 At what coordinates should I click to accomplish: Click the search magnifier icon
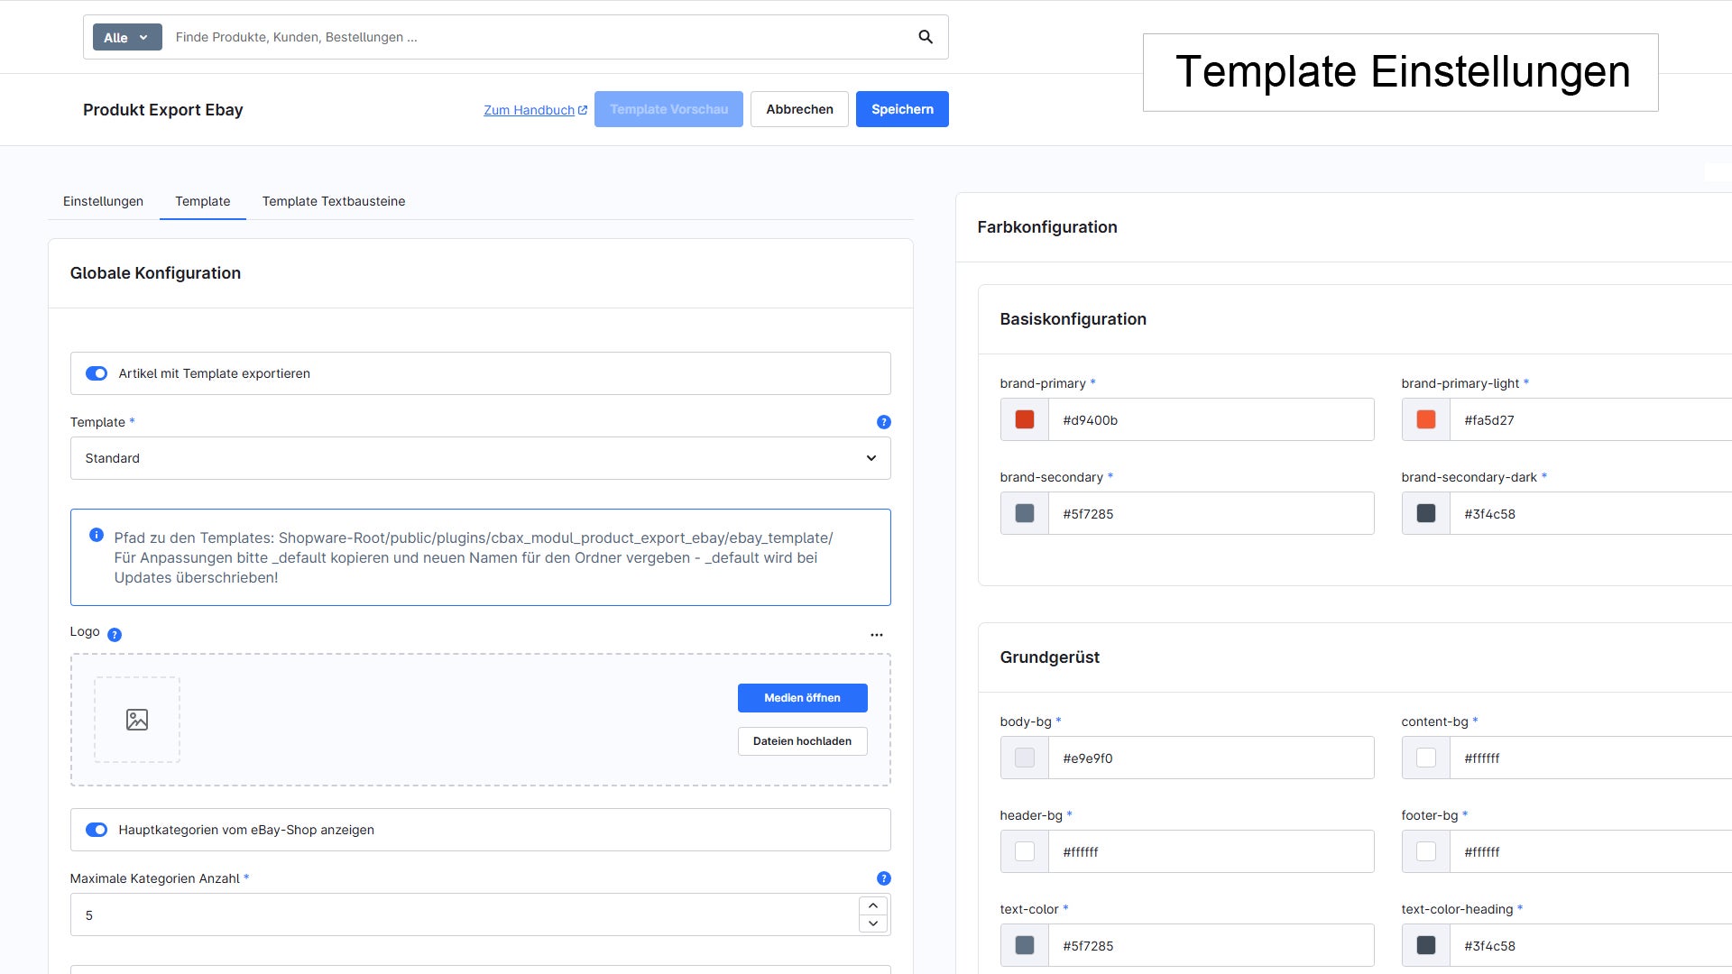(x=926, y=37)
